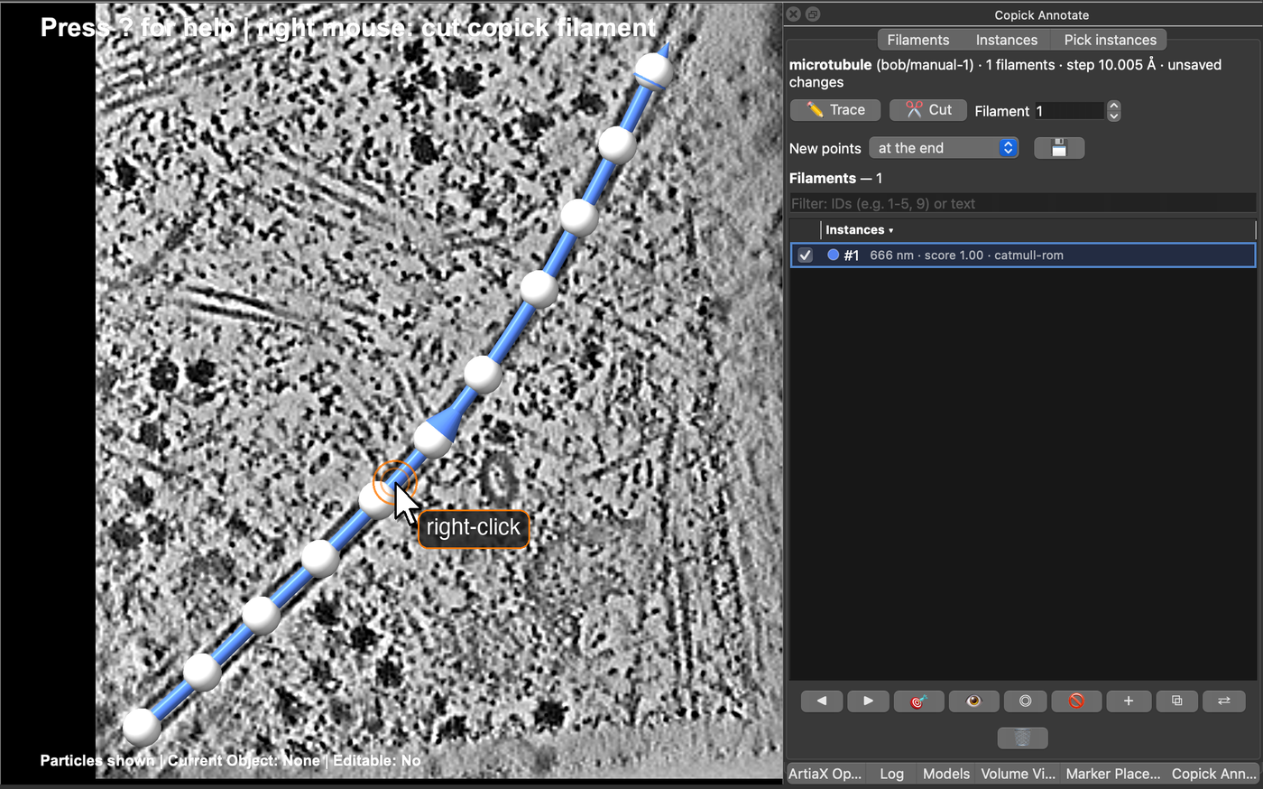This screenshot has width=1263, height=789.
Task: Click the concentric circle icon button
Action: click(1025, 701)
